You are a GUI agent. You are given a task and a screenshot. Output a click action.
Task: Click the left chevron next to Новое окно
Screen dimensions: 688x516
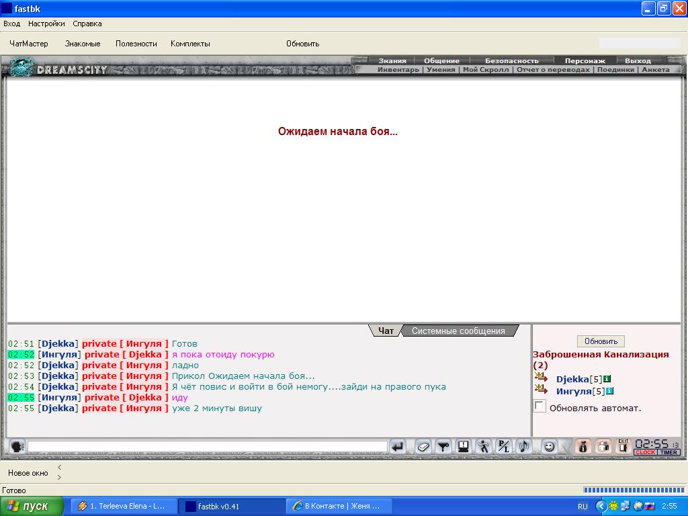59,468
